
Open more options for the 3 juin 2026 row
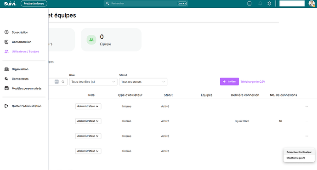[x=307, y=121]
